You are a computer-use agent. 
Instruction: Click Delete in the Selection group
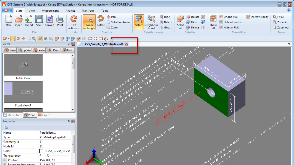coord(193,27)
